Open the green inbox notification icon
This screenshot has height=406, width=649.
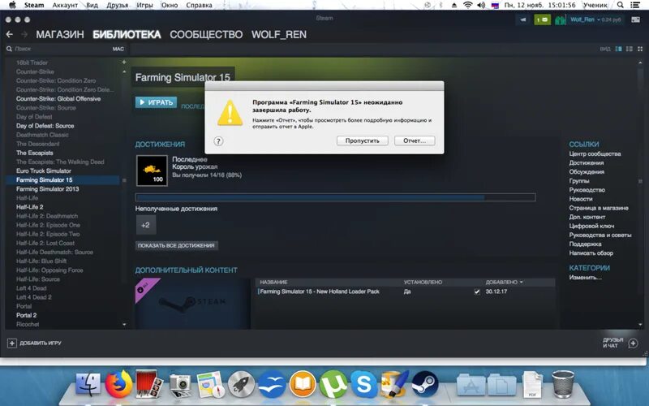(x=542, y=19)
